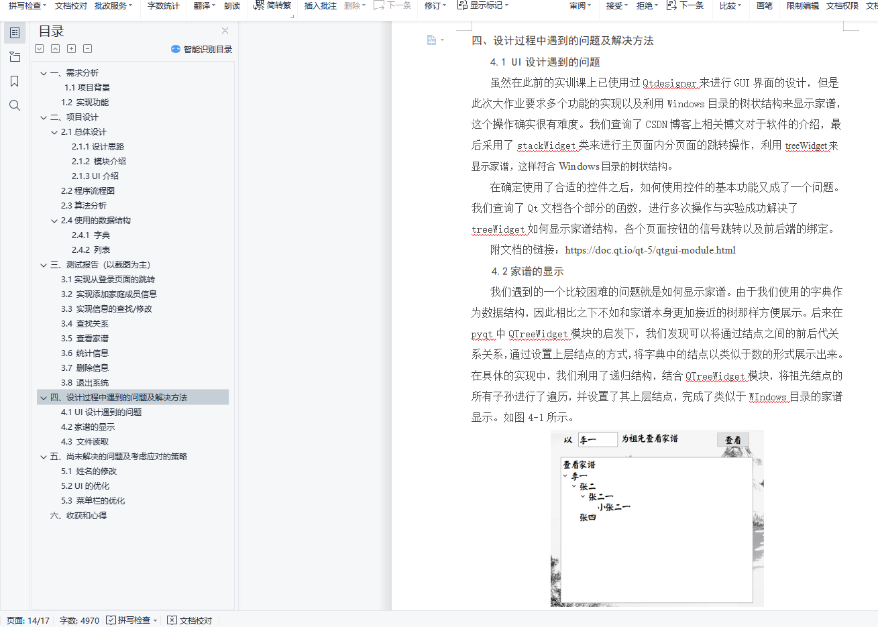Open the search (magnifier) icon in sidebar

[15, 105]
